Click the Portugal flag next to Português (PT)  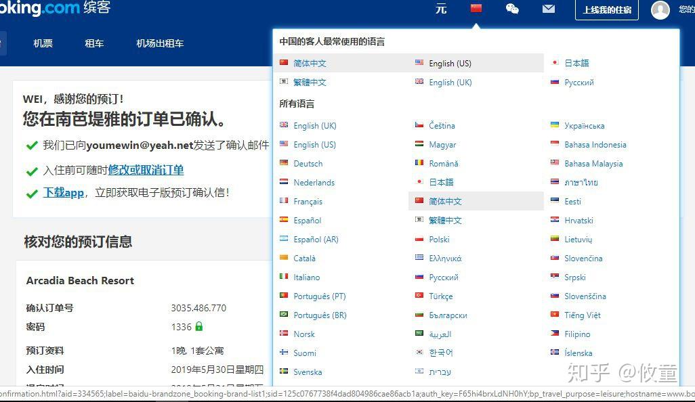(284, 296)
